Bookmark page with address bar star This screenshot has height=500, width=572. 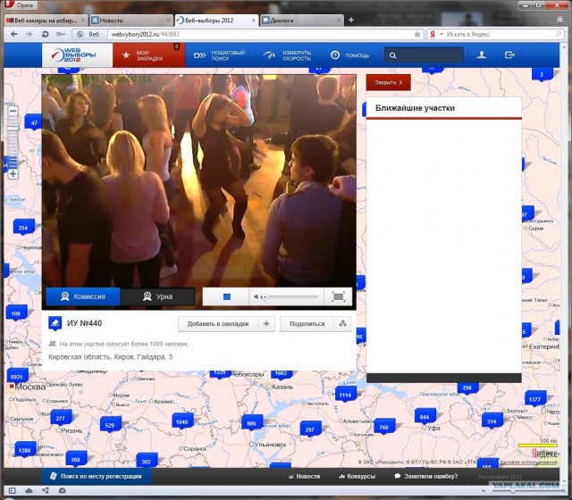click(x=417, y=34)
